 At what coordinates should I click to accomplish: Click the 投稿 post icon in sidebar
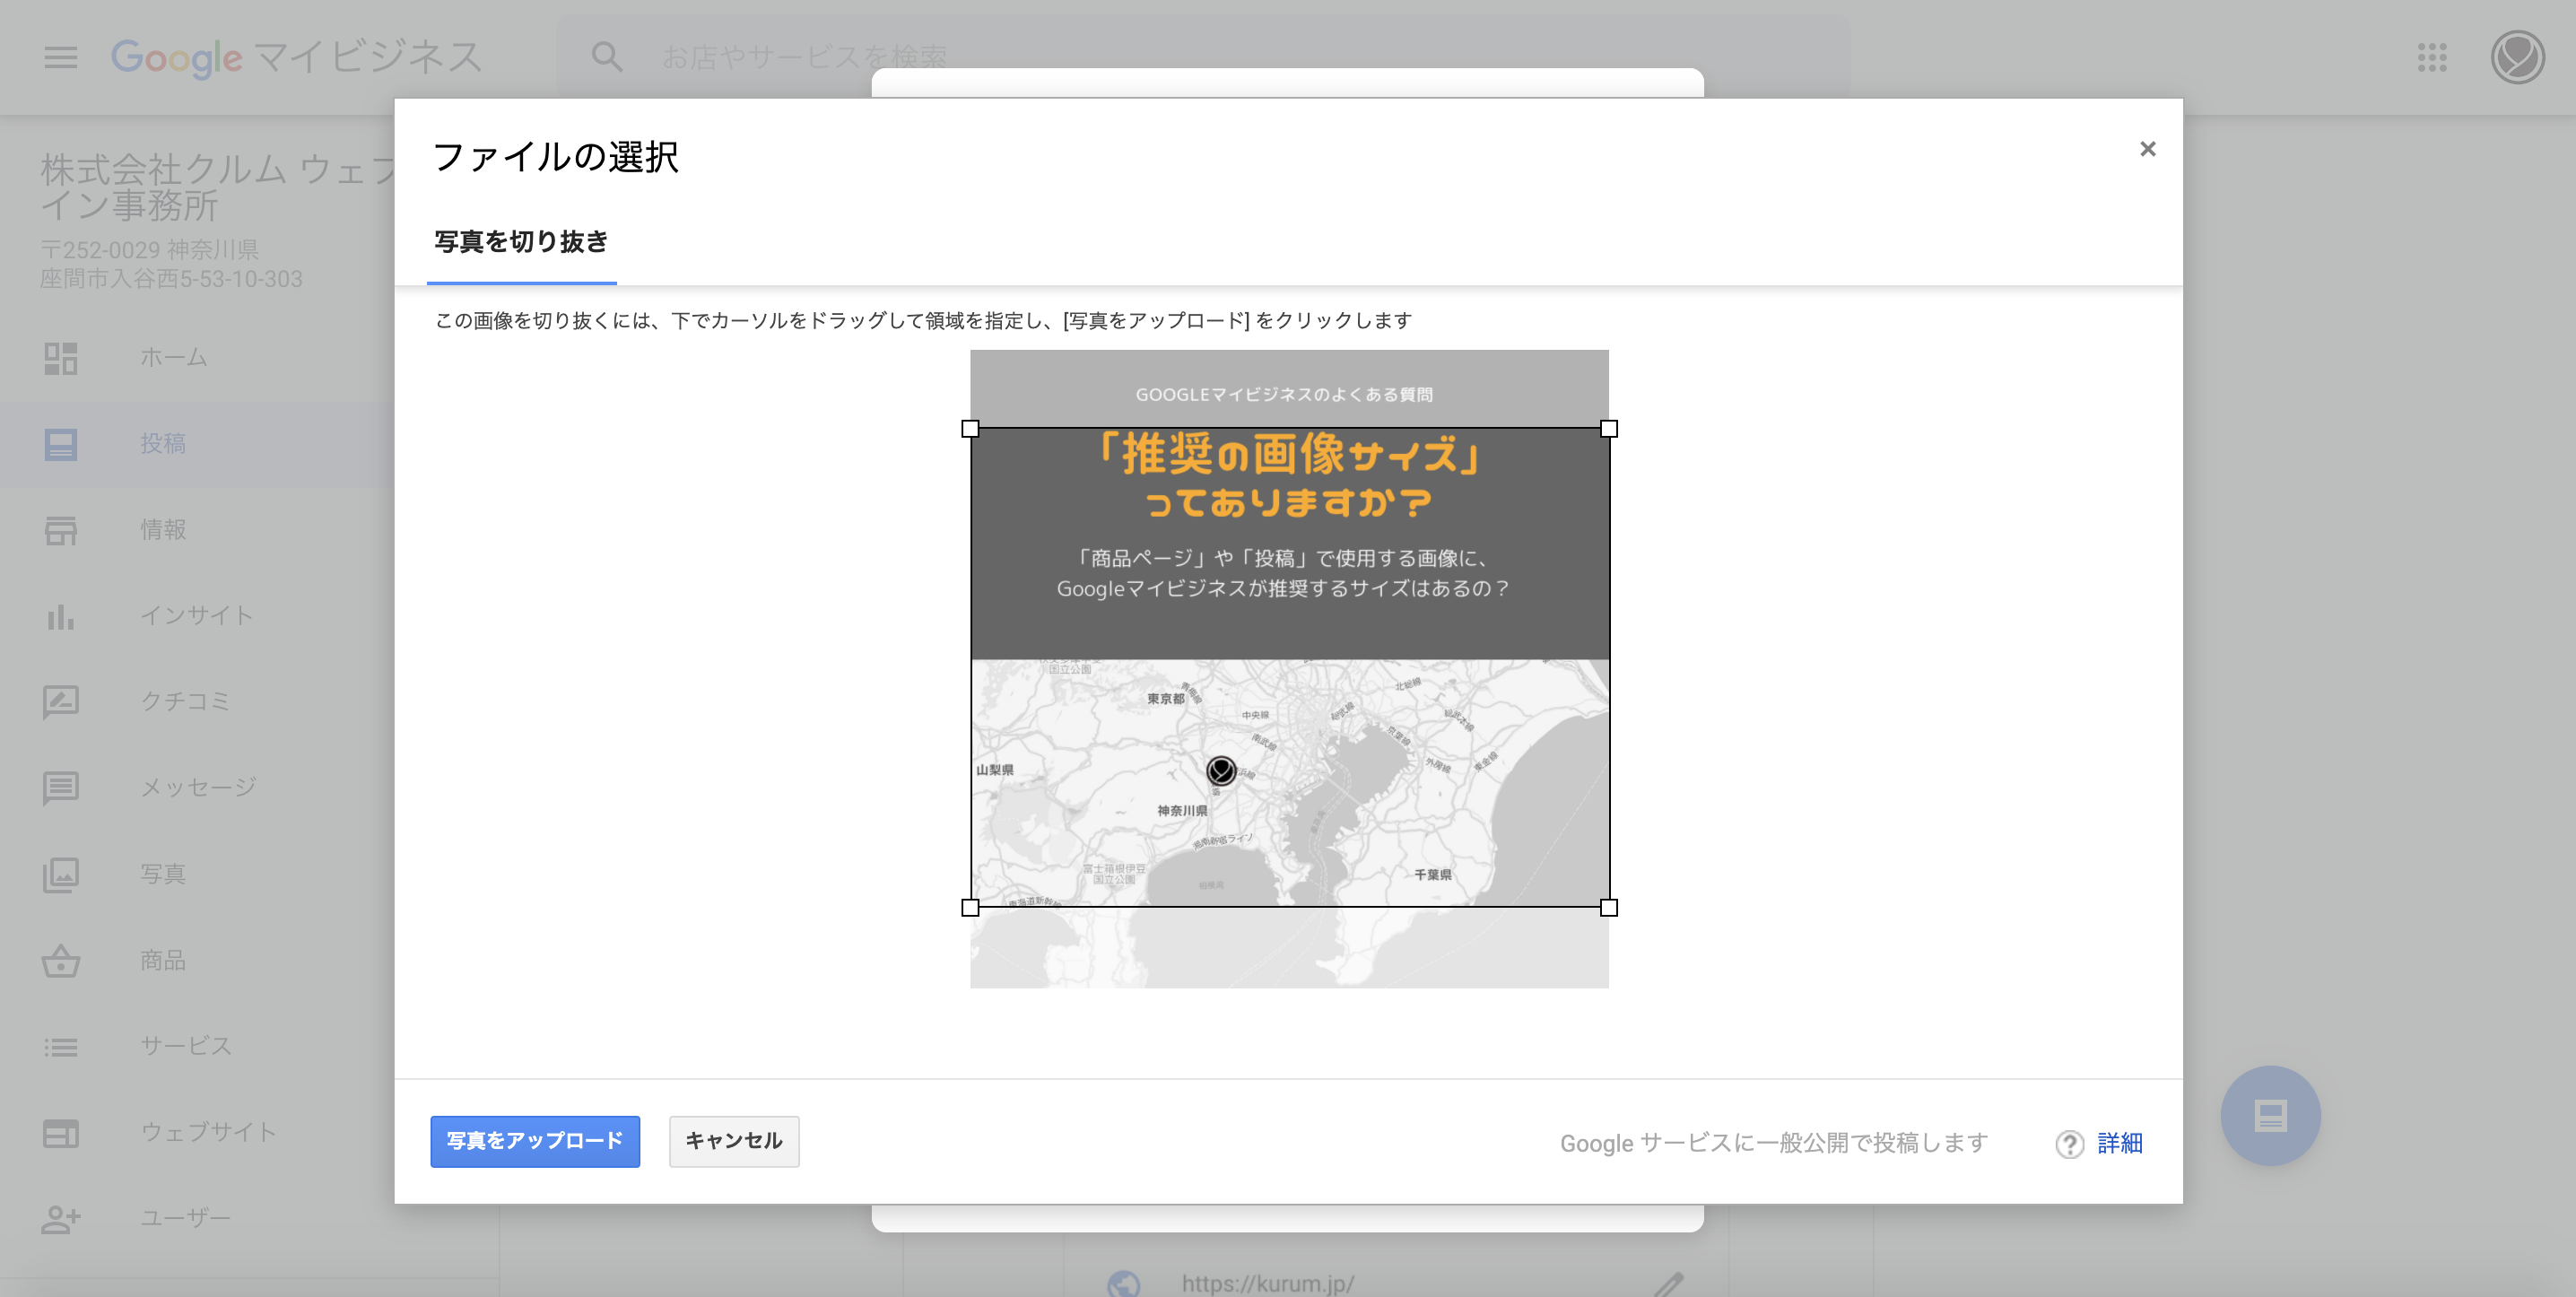click(61, 444)
